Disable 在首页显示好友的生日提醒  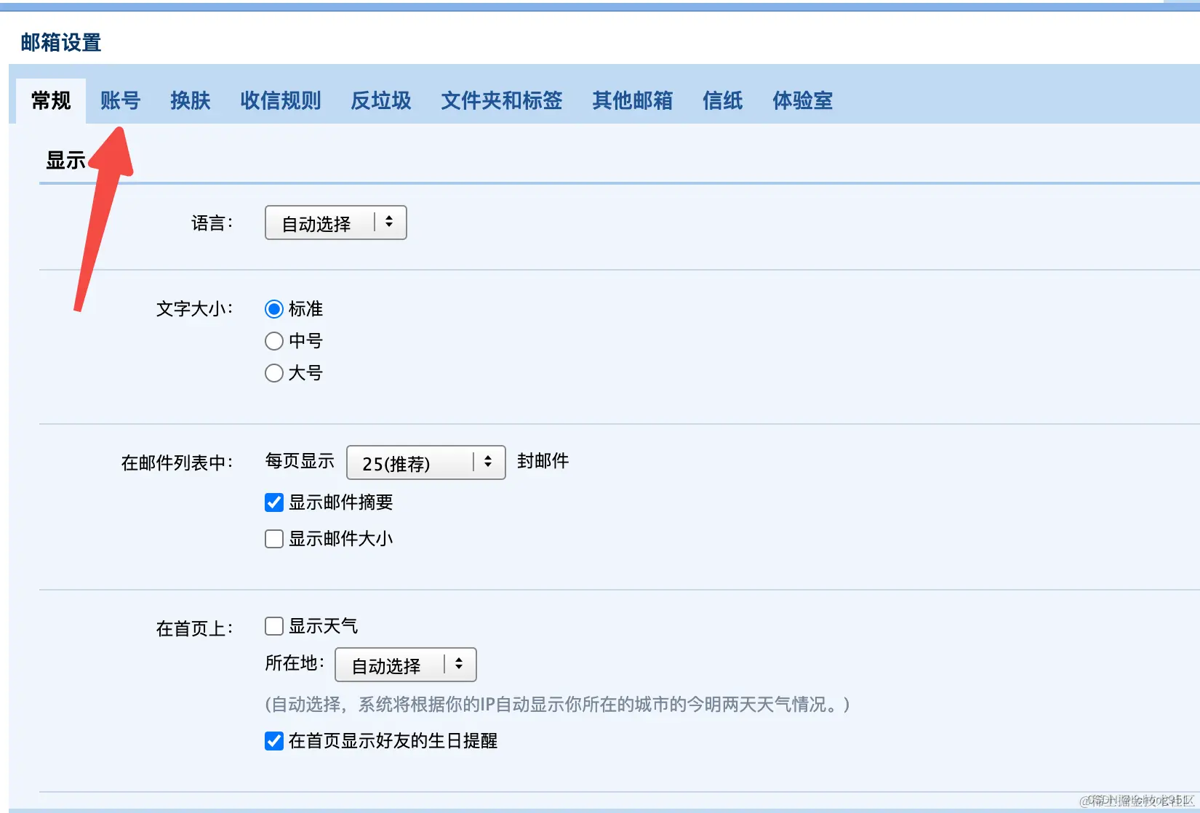273,740
